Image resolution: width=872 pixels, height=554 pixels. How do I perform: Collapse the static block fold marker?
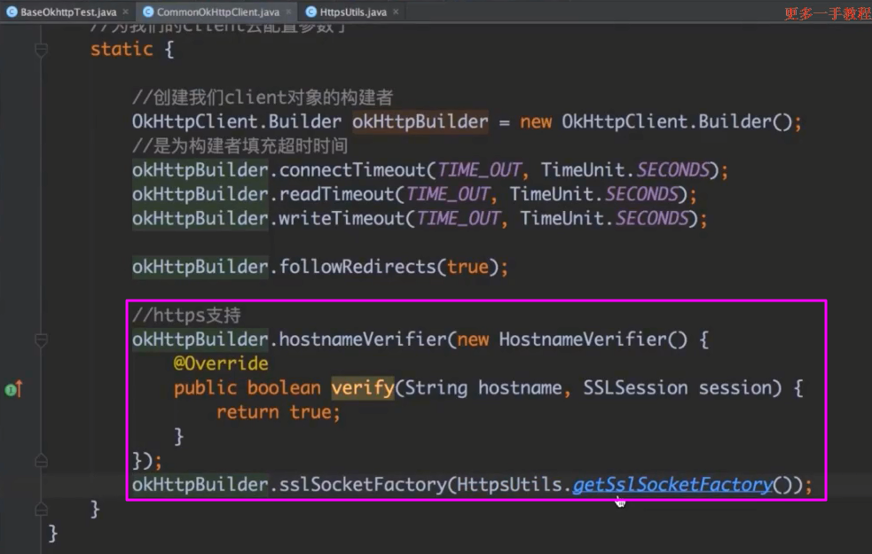pos(41,51)
